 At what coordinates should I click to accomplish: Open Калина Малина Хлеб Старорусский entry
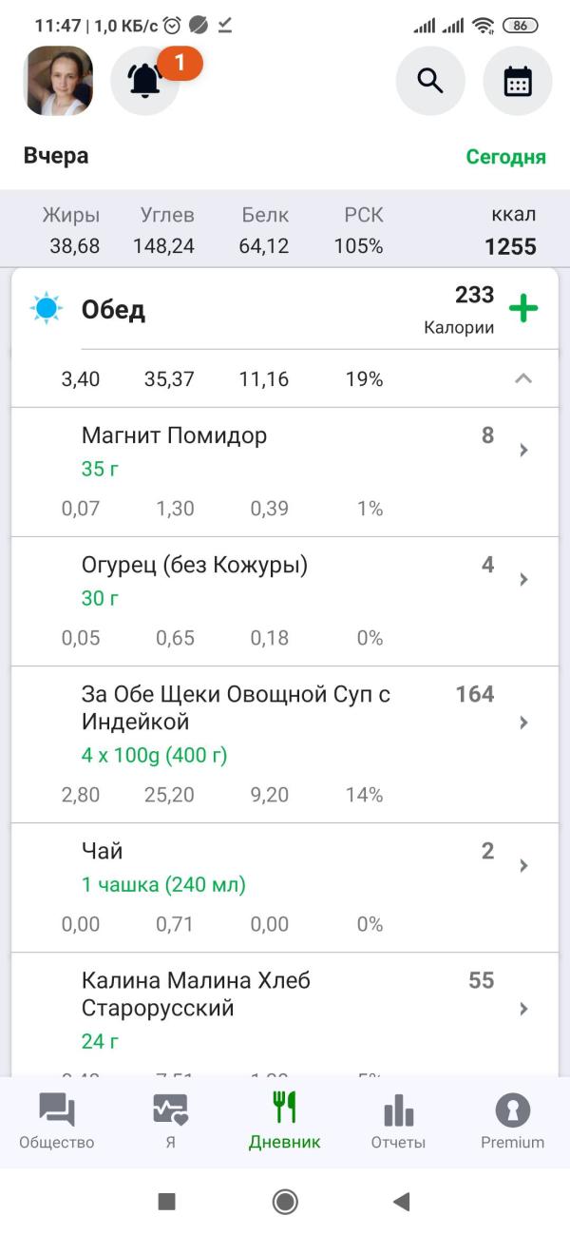coord(285,1015)
